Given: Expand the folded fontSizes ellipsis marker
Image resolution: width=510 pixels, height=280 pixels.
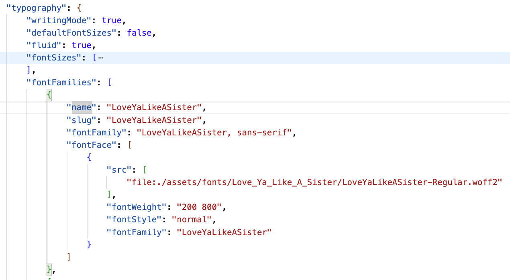Looking at the screenshot, I should [101, 58].
